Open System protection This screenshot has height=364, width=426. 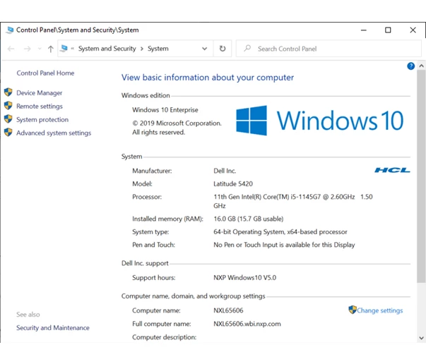point(42,120)
